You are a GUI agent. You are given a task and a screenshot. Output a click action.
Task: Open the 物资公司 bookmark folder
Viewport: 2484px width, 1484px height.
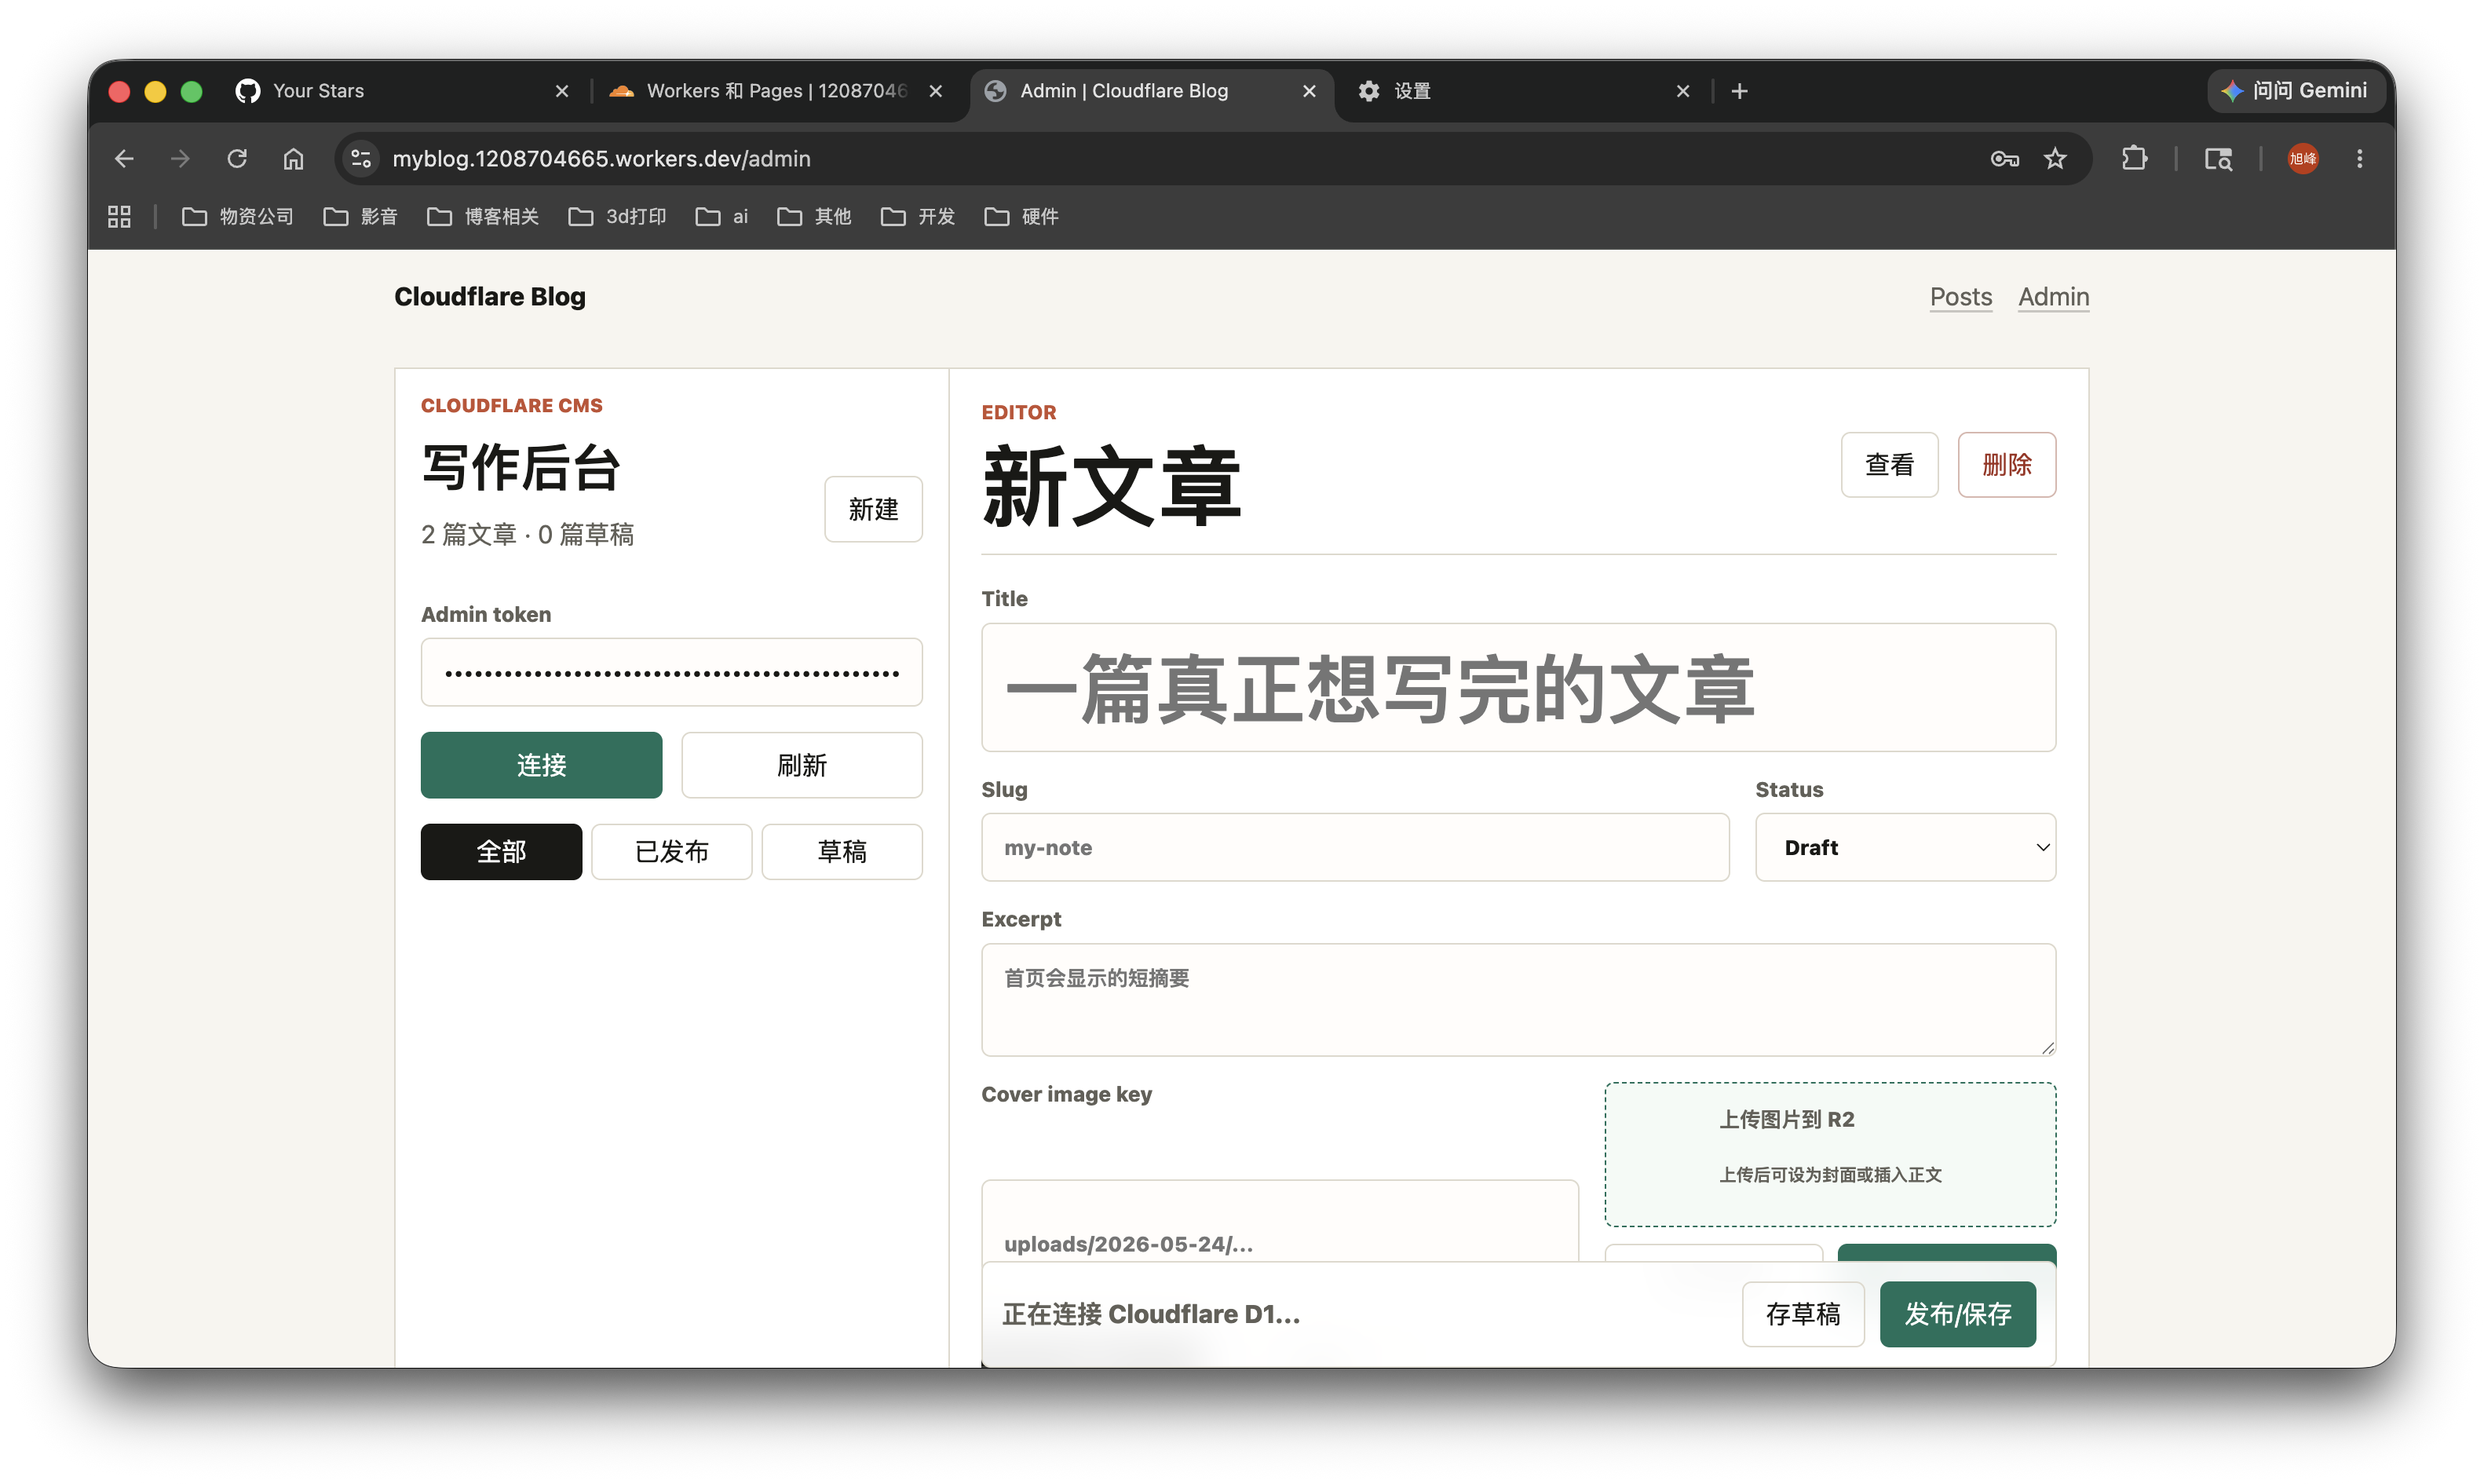238,217
